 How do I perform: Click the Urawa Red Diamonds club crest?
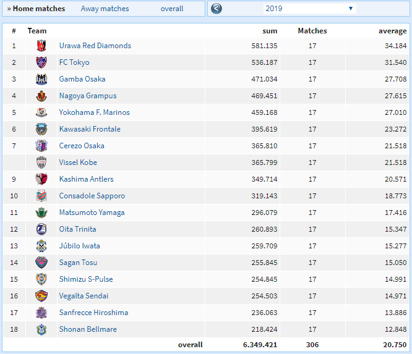(41, 46)
